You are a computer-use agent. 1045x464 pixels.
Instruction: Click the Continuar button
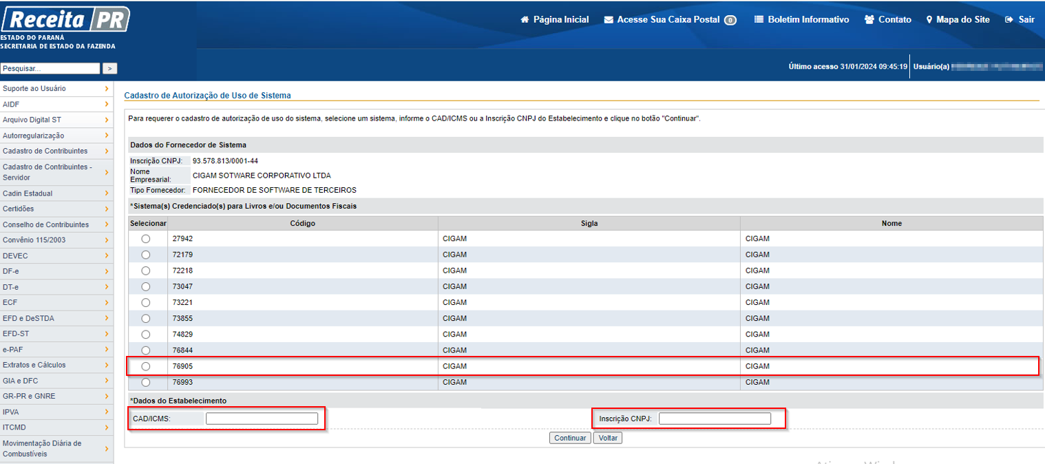pos(570,438)
